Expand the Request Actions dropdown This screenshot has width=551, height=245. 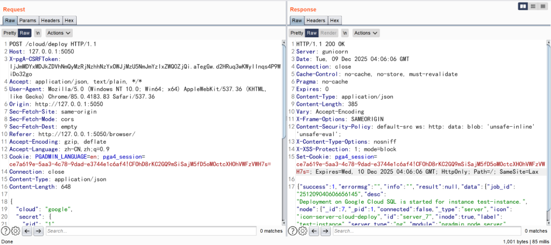59,33
